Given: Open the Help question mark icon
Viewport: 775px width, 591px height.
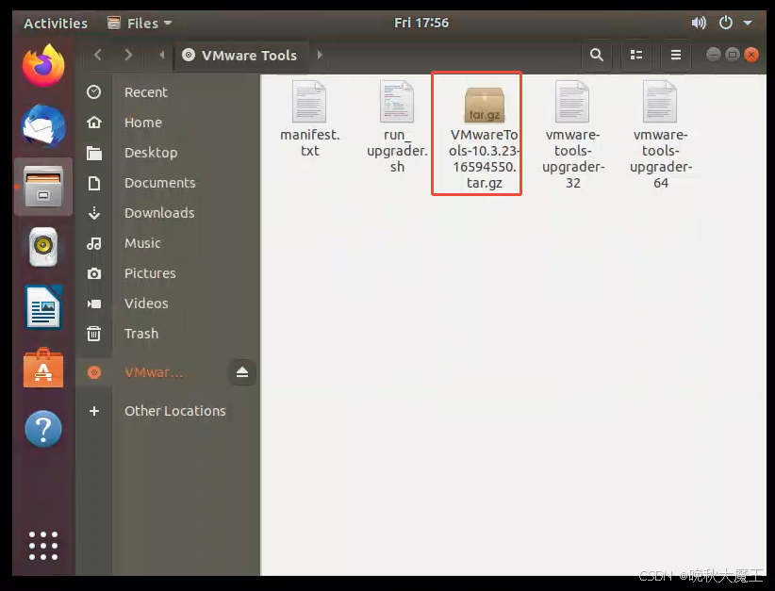Looking at the screenshot, I should [x=43, y=429].
